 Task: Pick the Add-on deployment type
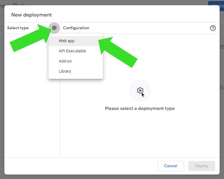point(65,61)
